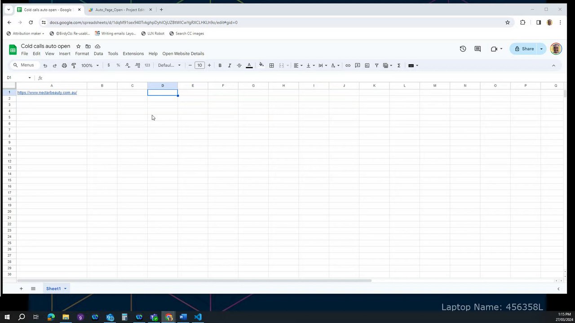The height and width of the screenshot is (323, 575).
Task: Open the Open Website Details menu
Action: [183, 54]
